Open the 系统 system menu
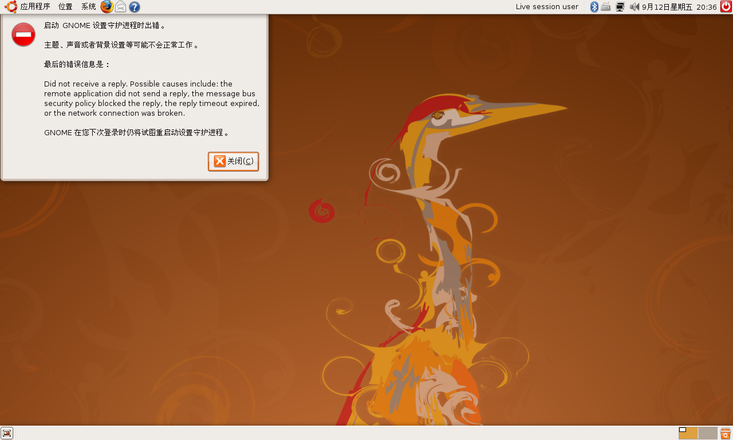The image size is (733, 440). [x=88, y=7]
